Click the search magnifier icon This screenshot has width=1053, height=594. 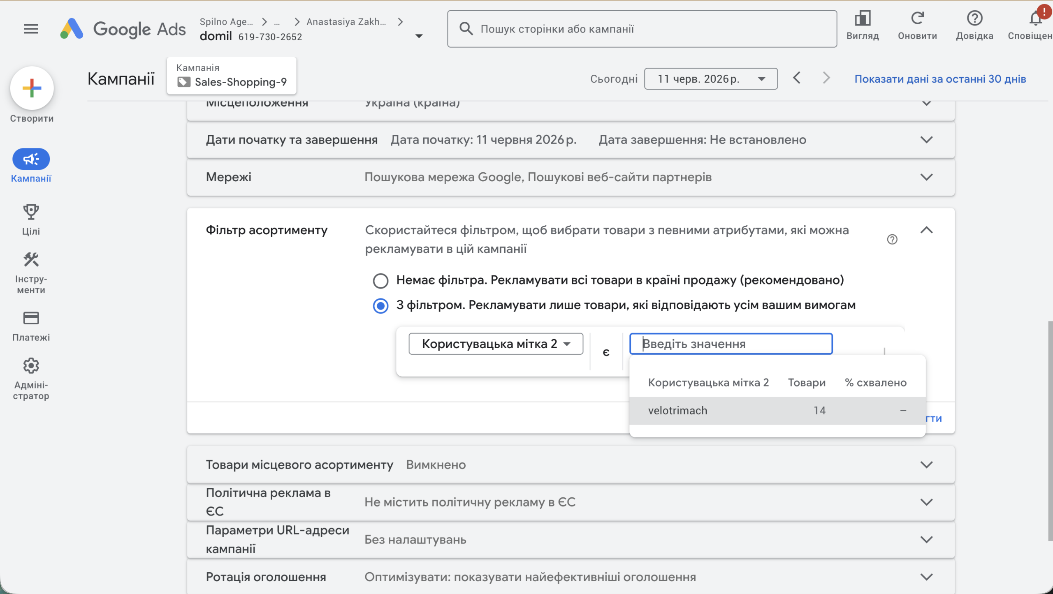click(466, 29)
